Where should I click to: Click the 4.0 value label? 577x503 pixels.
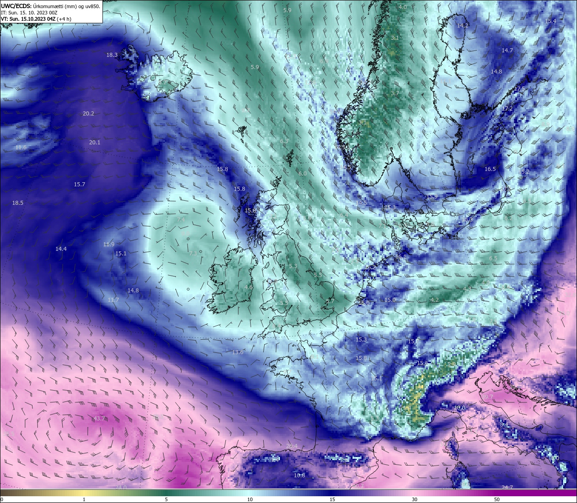(403, 7)
